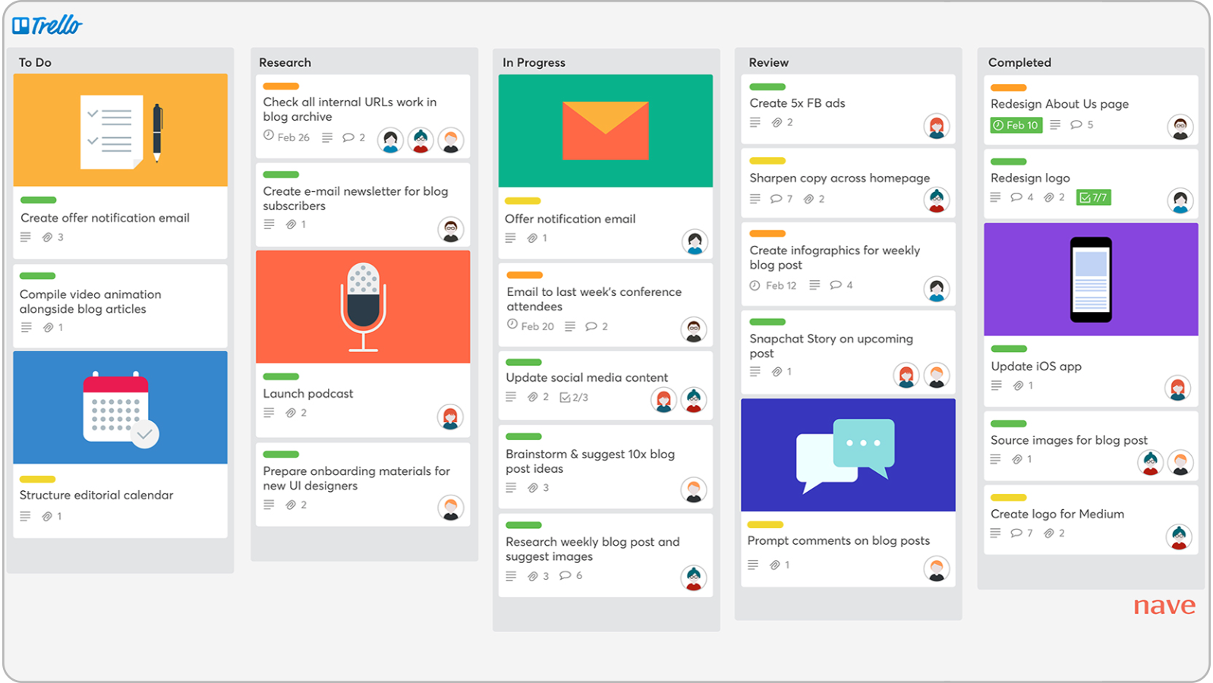Screen dimensions: 1213x683
Task: Click the calendar cover image
Action: point(121,408)
